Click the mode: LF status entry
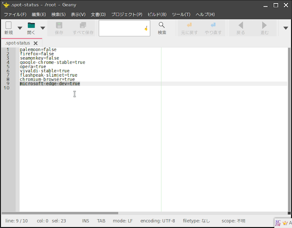Viewport: 292px width, 228px height. click(x=123, y=221)
